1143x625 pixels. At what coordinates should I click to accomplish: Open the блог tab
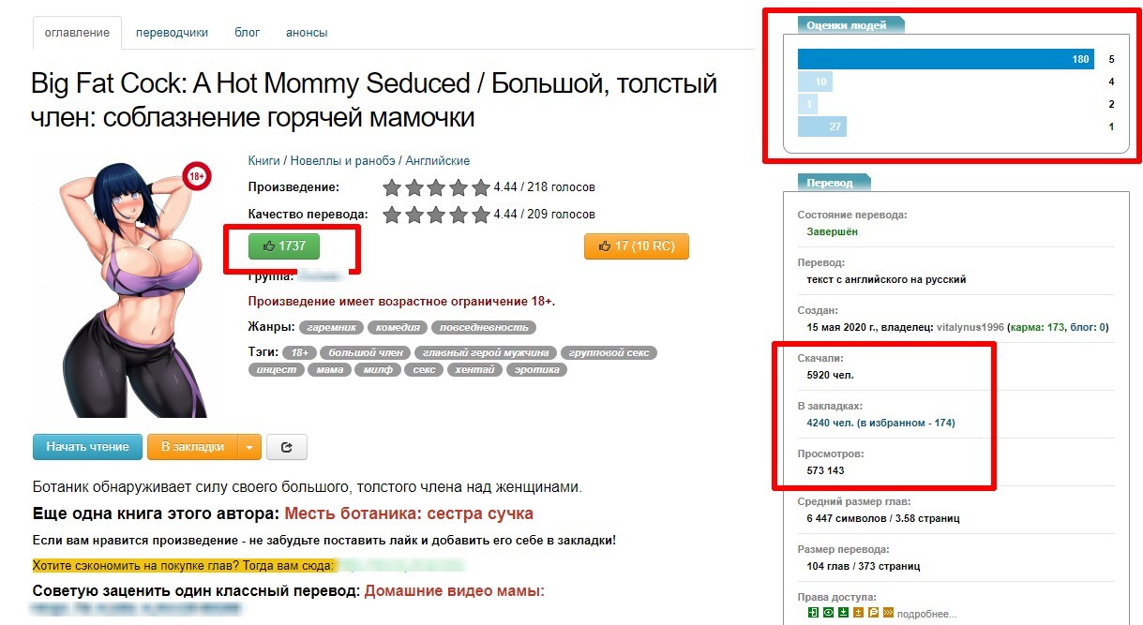248,32
